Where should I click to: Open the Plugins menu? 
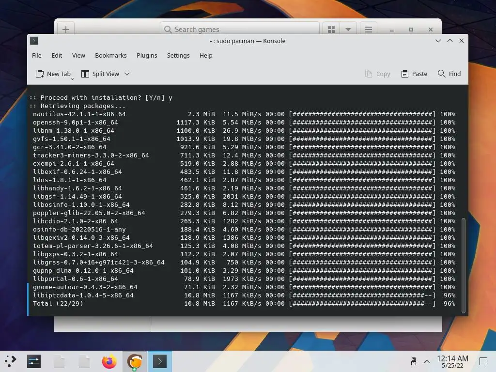tap(147, 55)
